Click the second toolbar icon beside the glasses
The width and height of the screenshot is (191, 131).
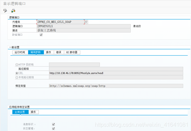pos(13,11)
